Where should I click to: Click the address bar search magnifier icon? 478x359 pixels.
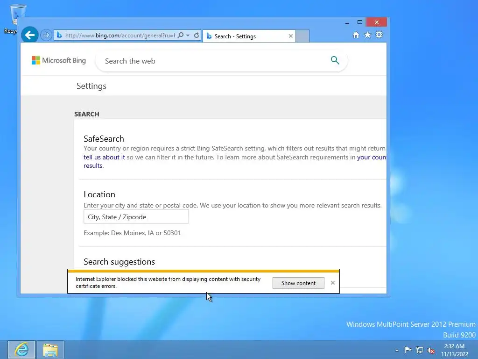(181, 35)
